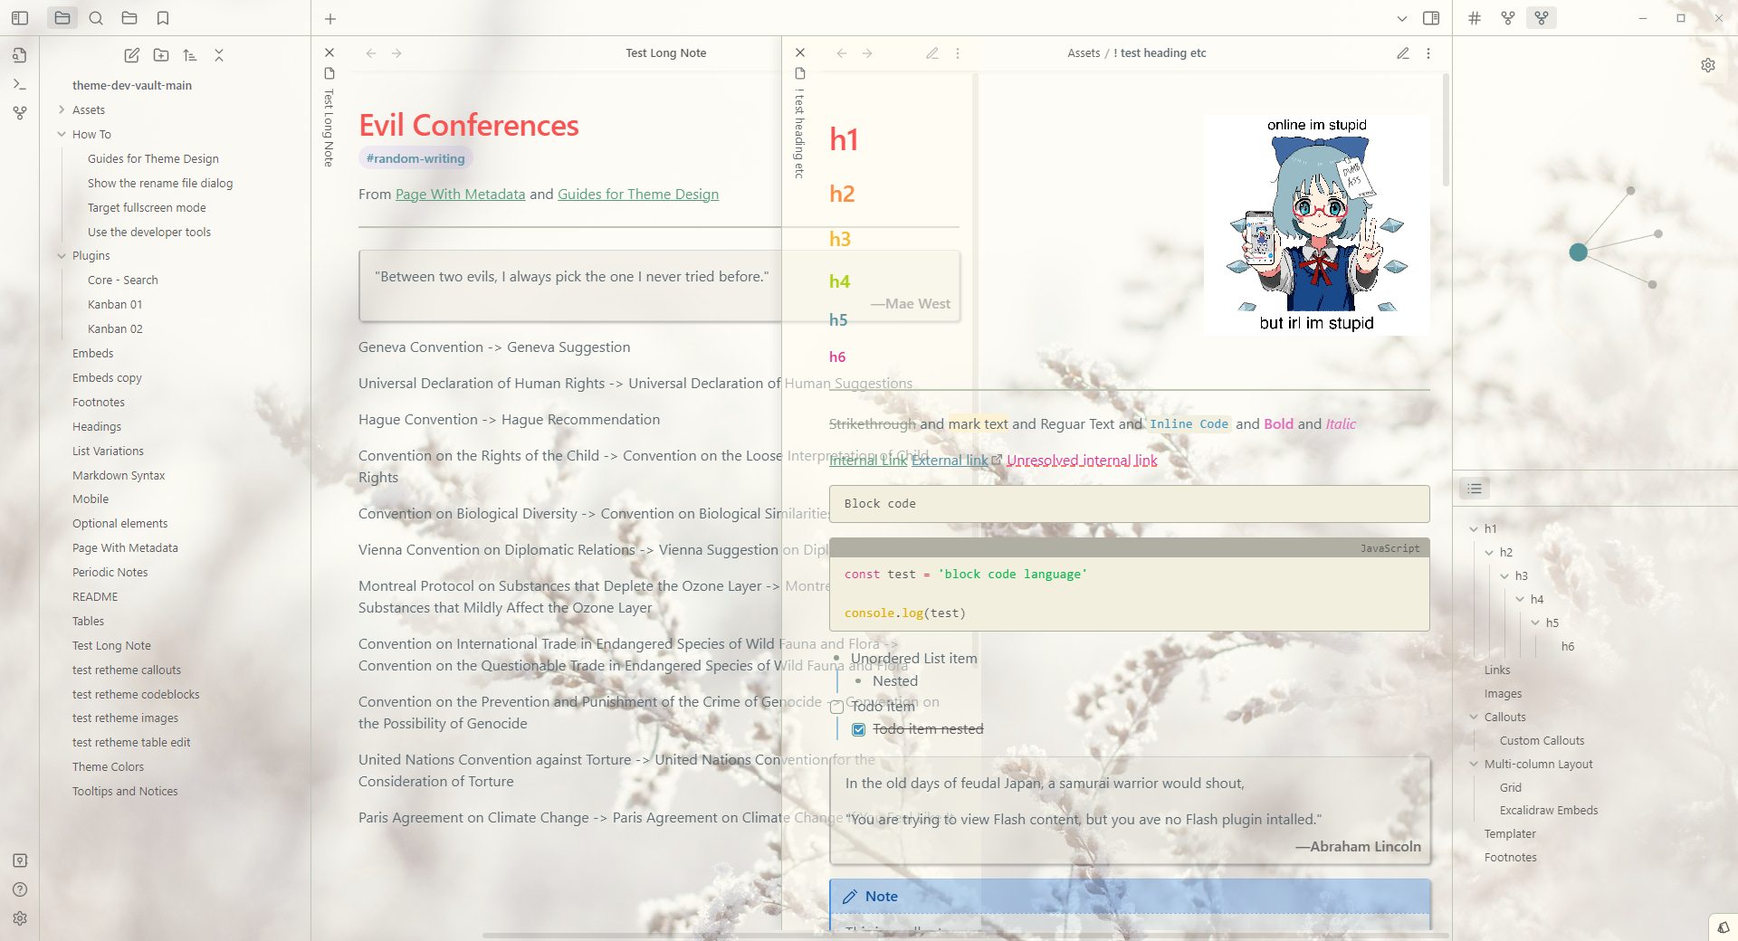
Task: Open the outline pane list icon
Action: [1475, 489]
